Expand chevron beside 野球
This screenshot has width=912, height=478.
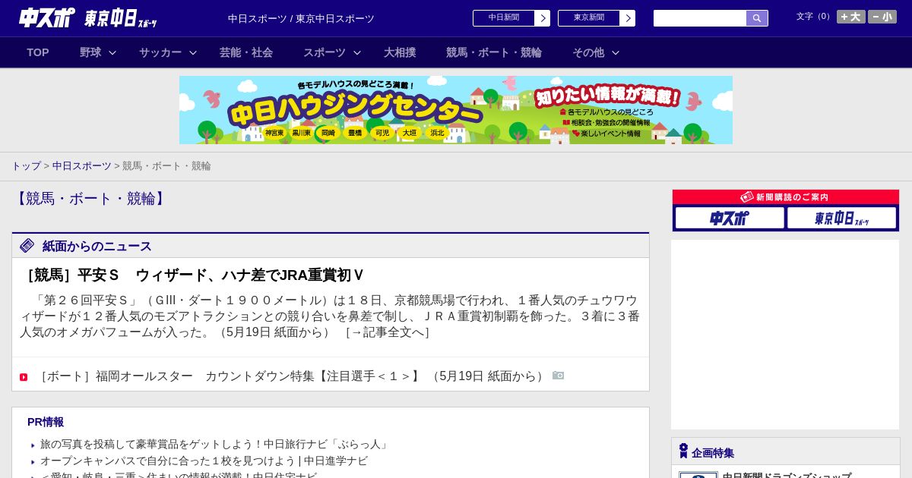point(112,52)
